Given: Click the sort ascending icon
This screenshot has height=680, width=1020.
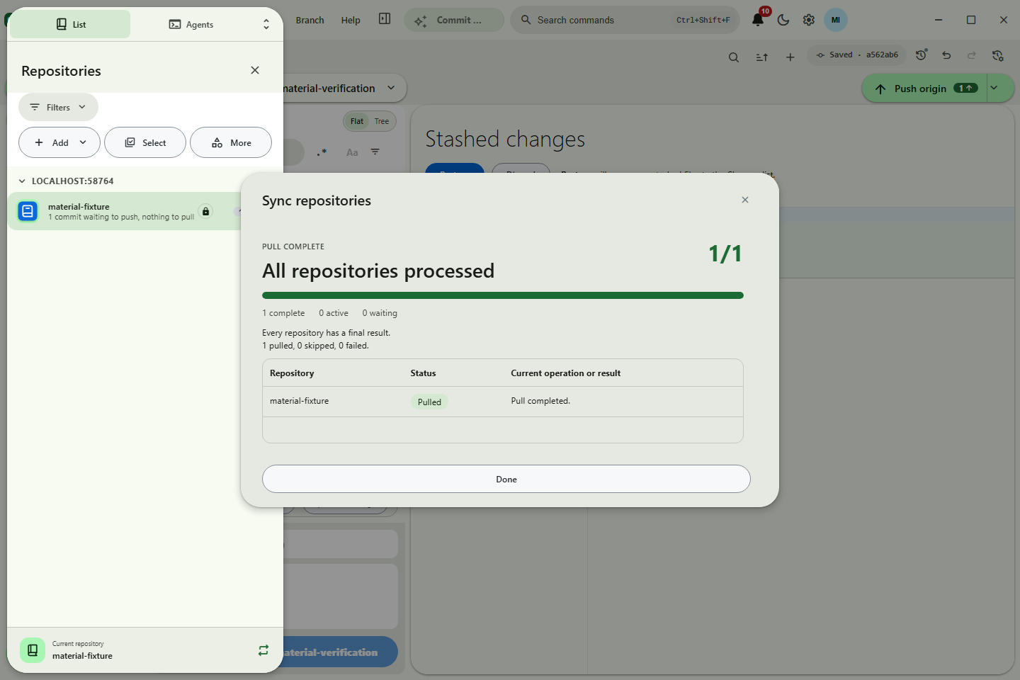Looking at the screenshot, I should pos(762,57).
